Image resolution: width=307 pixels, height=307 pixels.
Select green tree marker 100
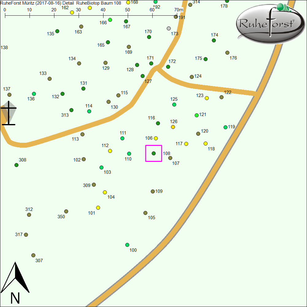pyautogui.click(x=127, y=245)
